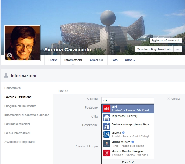Cancel editing with the Annulla link
The image size is (185, 164).
(x=175, y=99)
